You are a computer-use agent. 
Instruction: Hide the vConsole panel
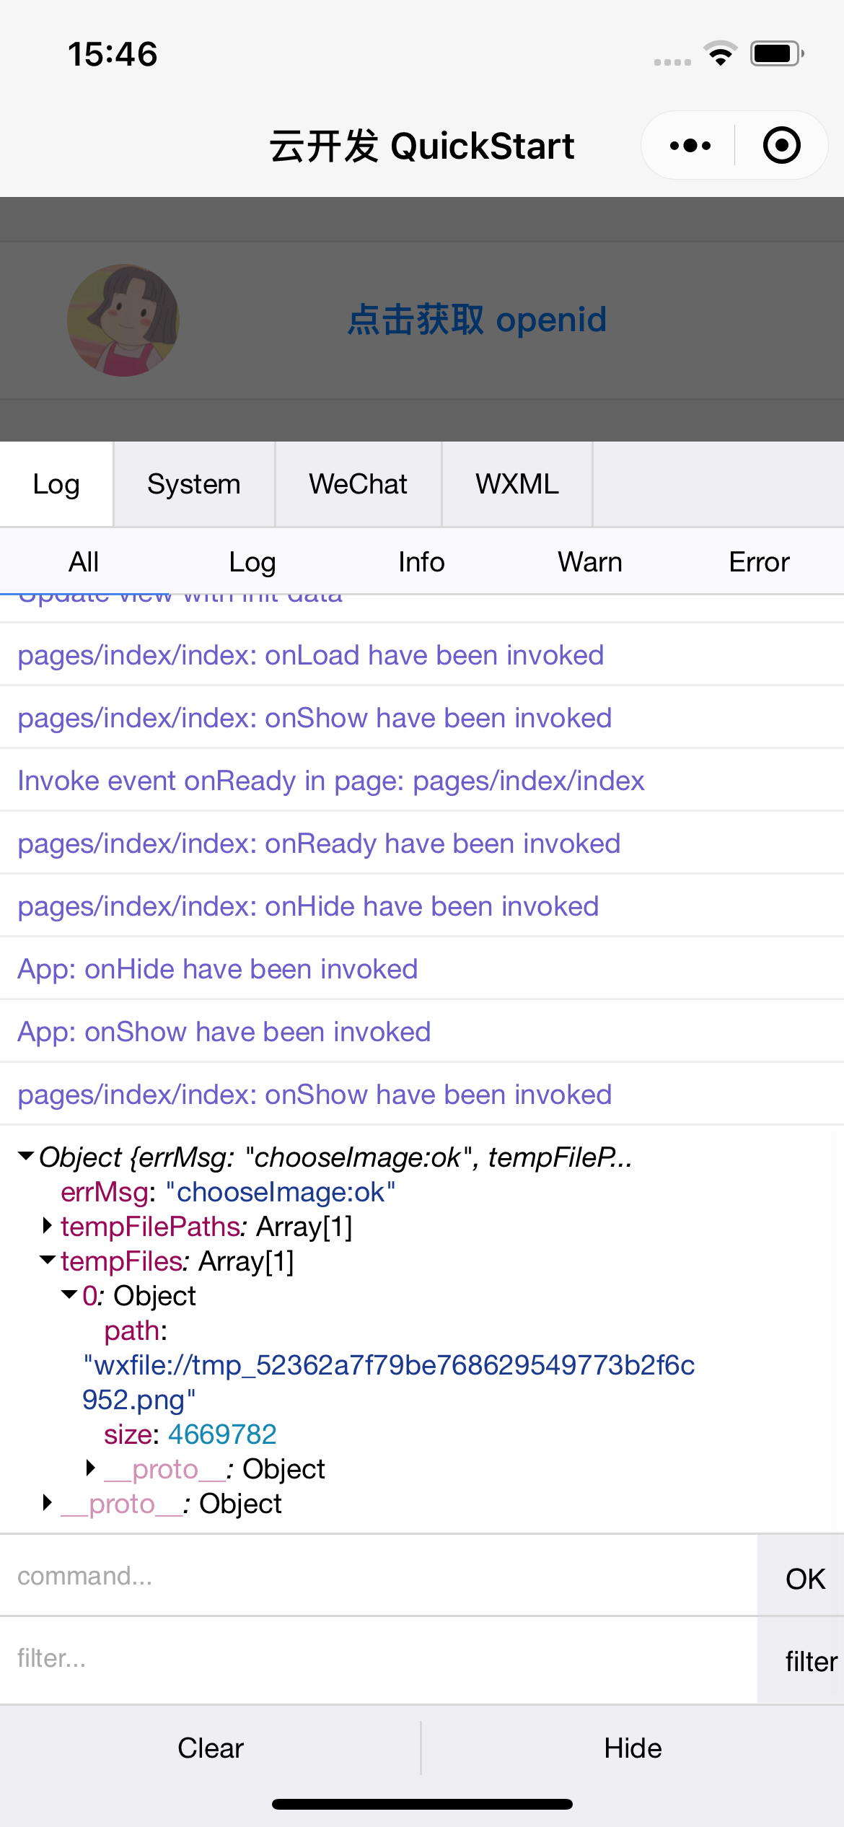(x=633, y=1748)
